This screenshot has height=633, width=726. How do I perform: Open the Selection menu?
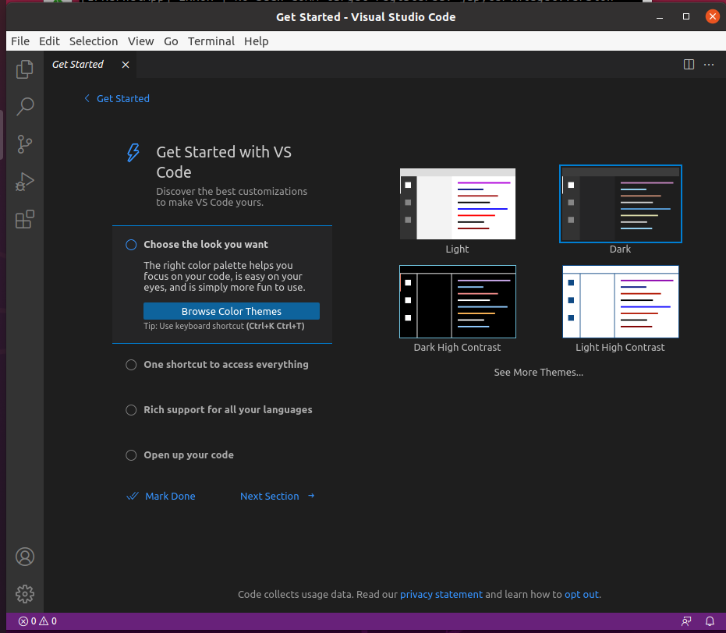point(94,41)
